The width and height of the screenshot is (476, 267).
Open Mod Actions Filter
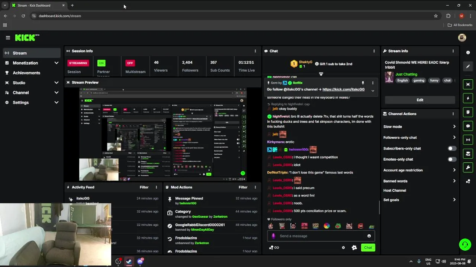click(x=243, y=187)
